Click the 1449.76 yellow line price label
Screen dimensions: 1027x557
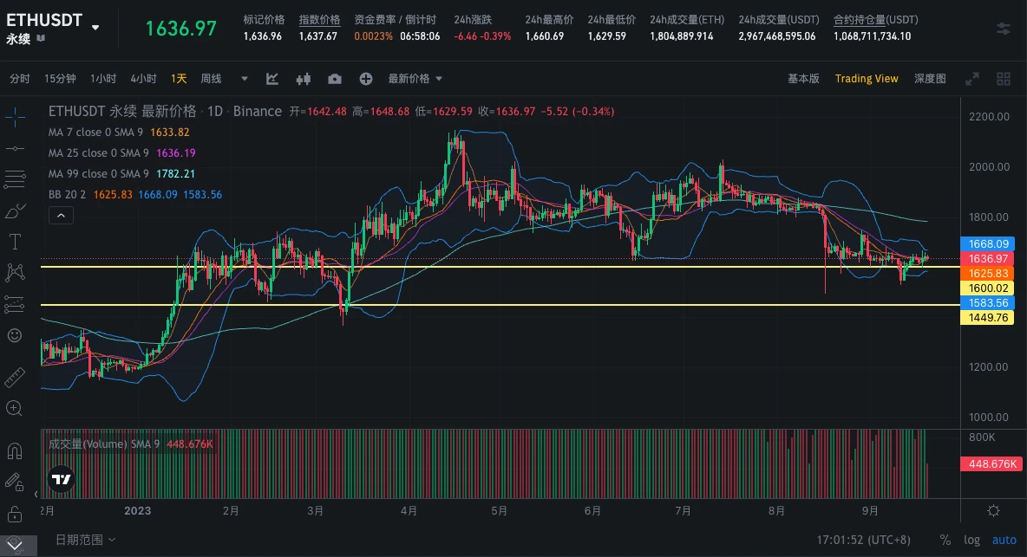point(988,318)
